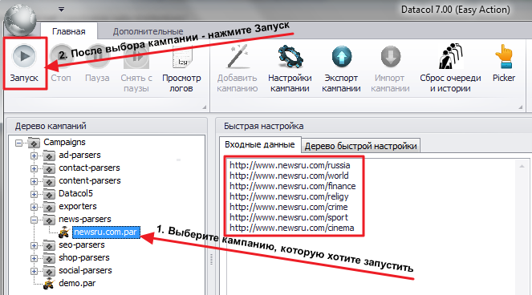Click the shop-parsers folder icon

(x=49, y=258)
